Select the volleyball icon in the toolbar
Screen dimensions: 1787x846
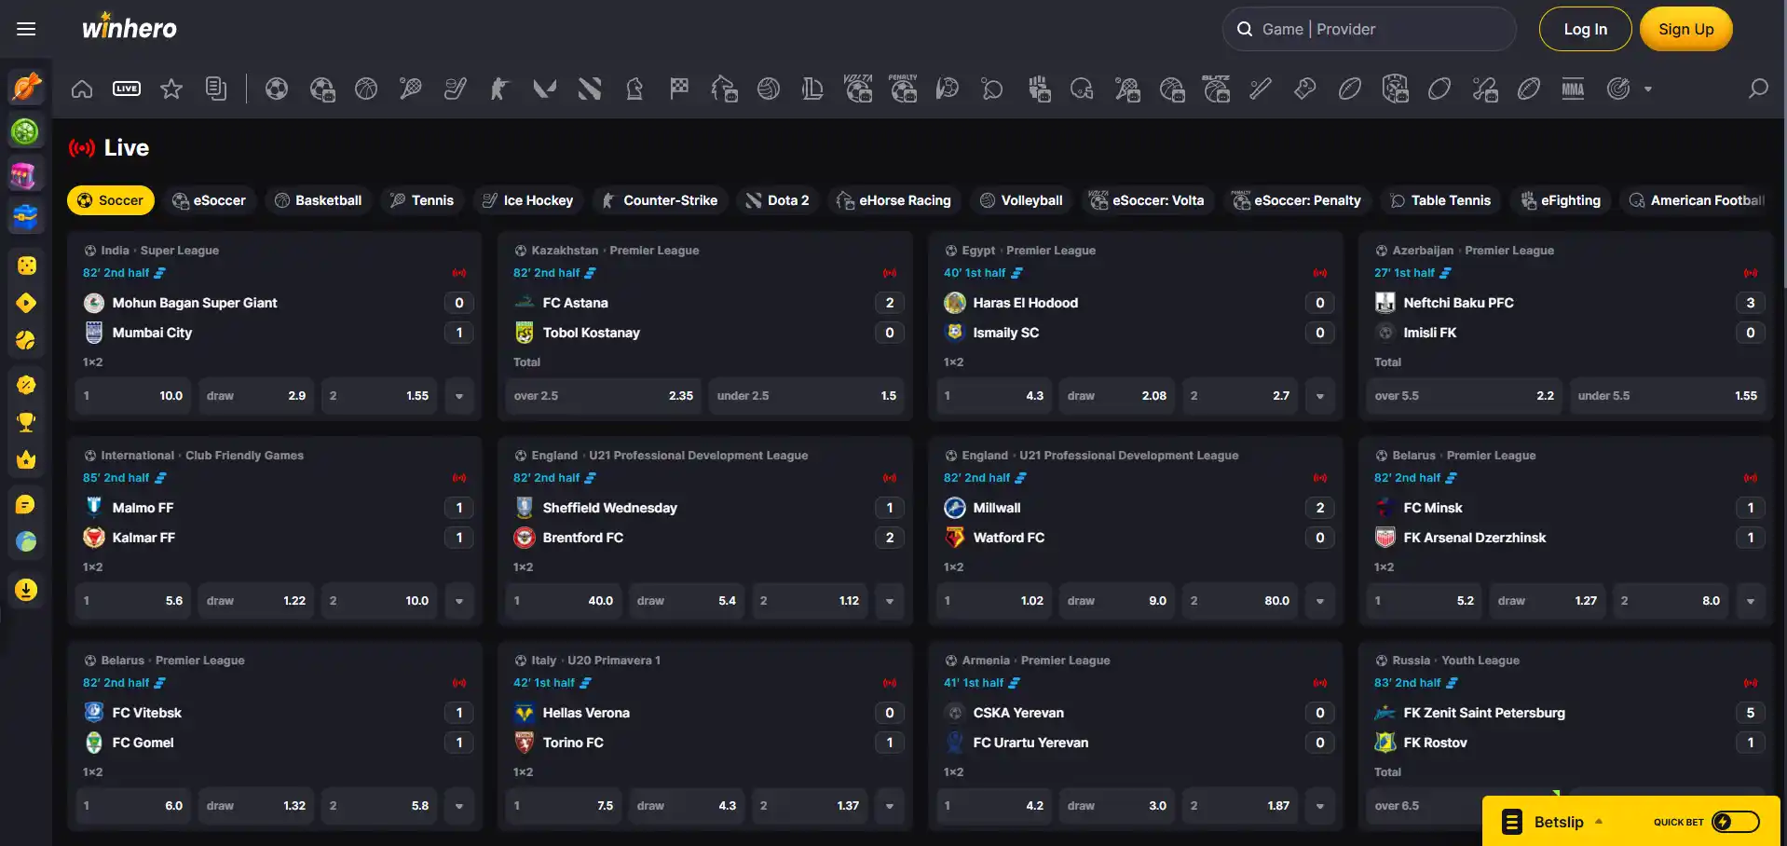[x=769, y=89]
